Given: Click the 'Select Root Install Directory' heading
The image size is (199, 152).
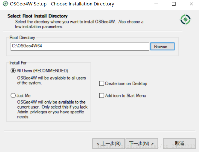Looking at the screenshot, I should (37, 16).
